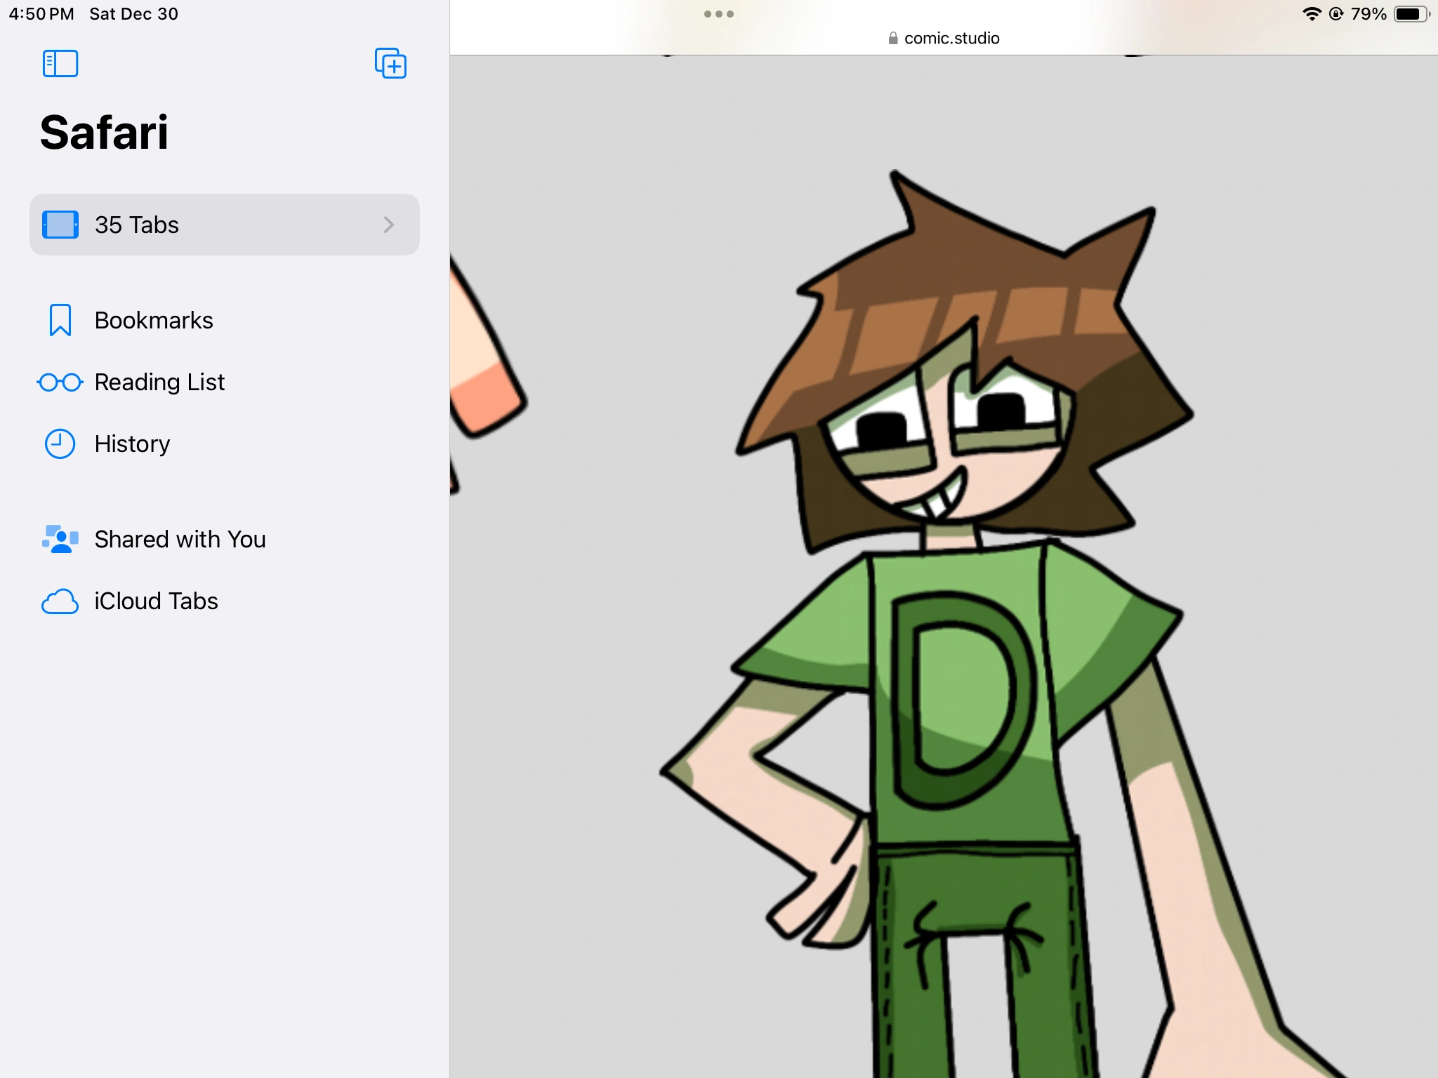Click the Reading List glasses icon

coord(60,382)
